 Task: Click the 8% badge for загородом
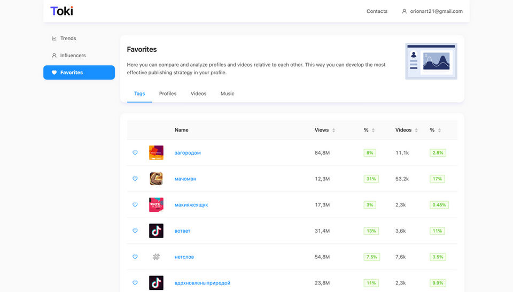370,153
